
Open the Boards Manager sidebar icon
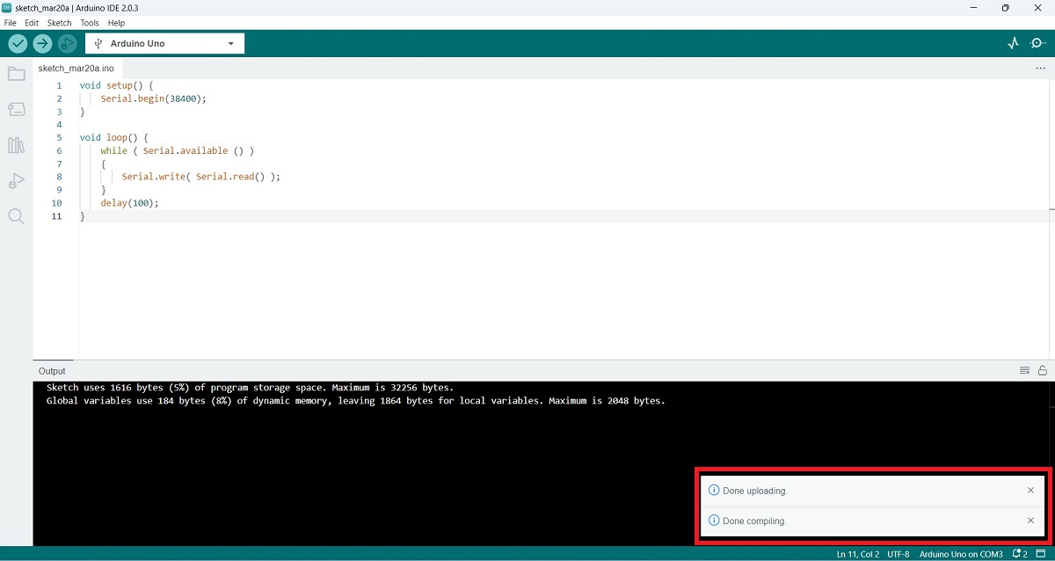[16, 109]
